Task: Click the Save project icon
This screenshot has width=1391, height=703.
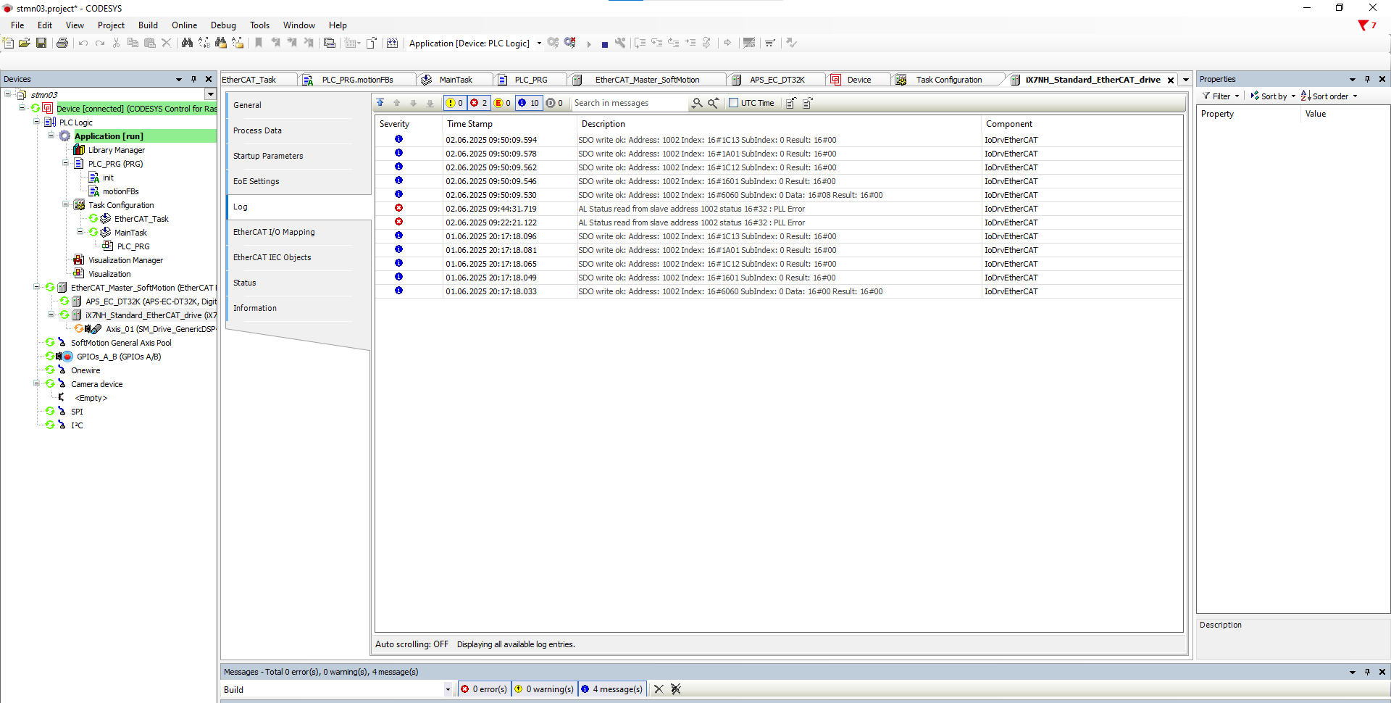Action: pos(41,43)
